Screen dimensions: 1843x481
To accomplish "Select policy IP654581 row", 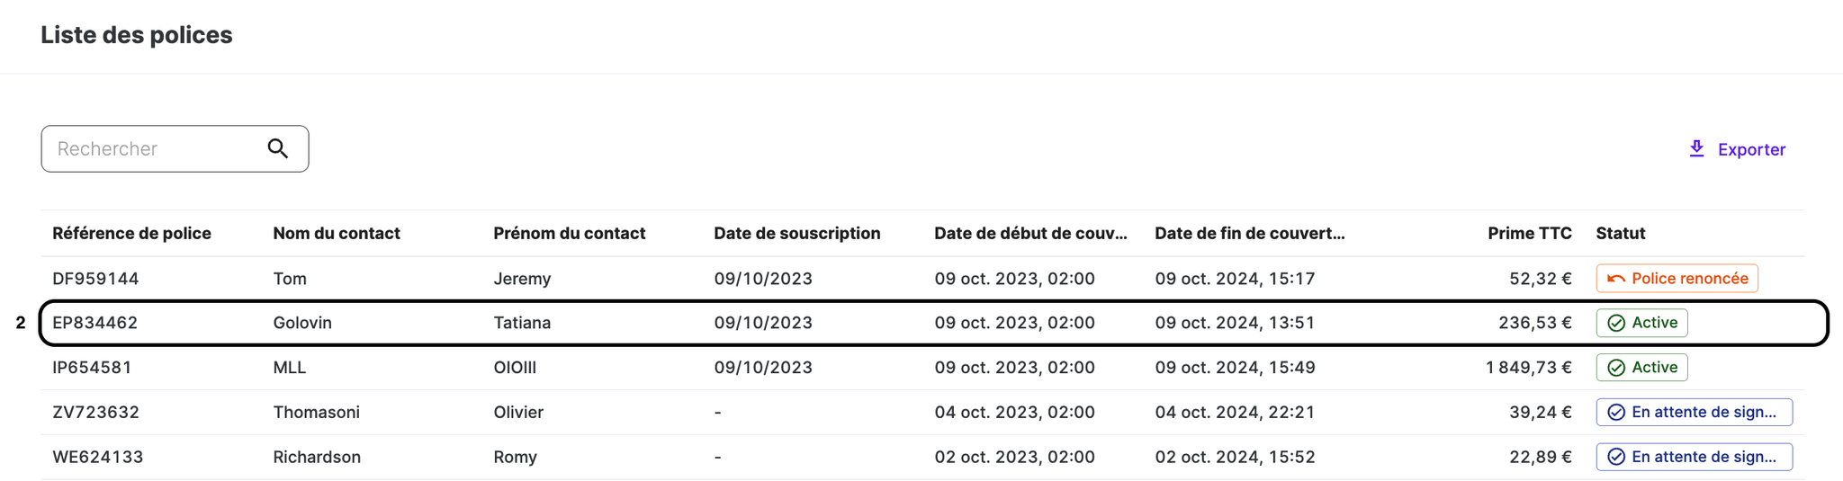I will point(922,368).
